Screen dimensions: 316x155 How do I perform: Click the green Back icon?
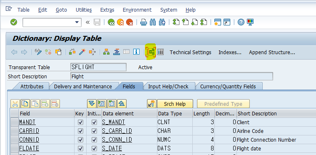(x=111, y=22)
